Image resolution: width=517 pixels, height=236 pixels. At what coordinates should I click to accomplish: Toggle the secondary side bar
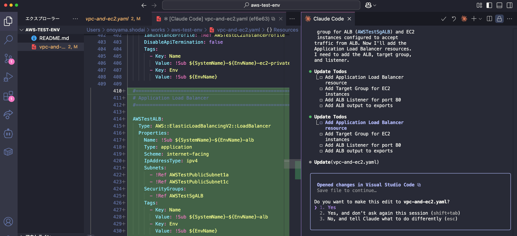point(509,5)
